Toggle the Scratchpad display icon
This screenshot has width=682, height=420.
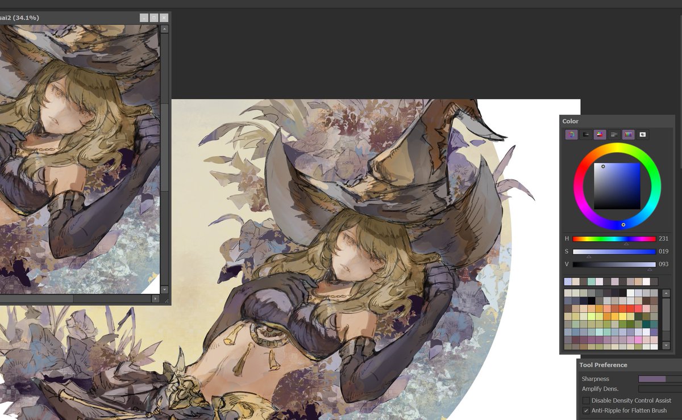click(642, 135)
